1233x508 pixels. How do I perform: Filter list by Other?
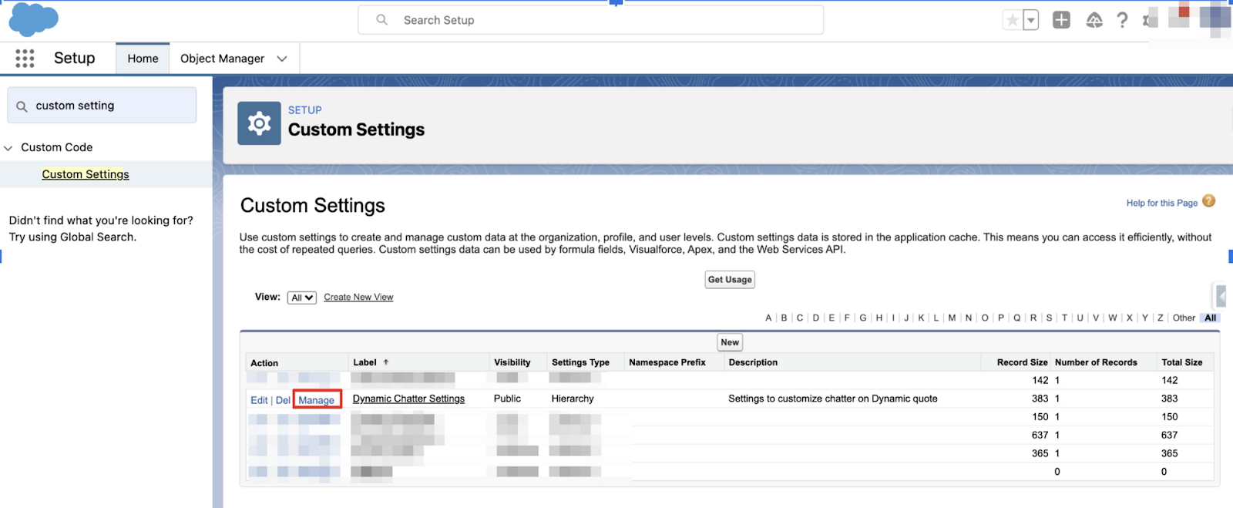click(x=1184, y=318)
